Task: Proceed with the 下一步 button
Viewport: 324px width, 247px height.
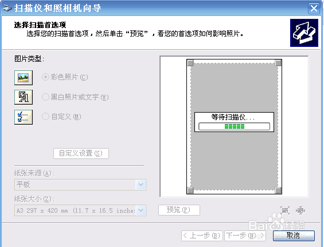Action: tap(245, 236)
